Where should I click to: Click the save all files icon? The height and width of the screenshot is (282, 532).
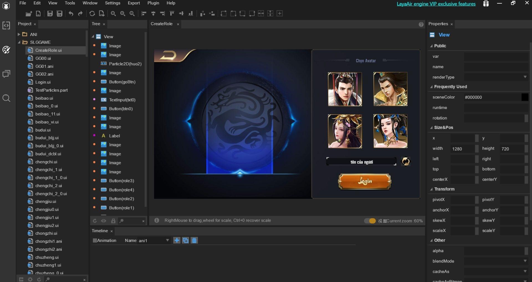coord(59,14)
